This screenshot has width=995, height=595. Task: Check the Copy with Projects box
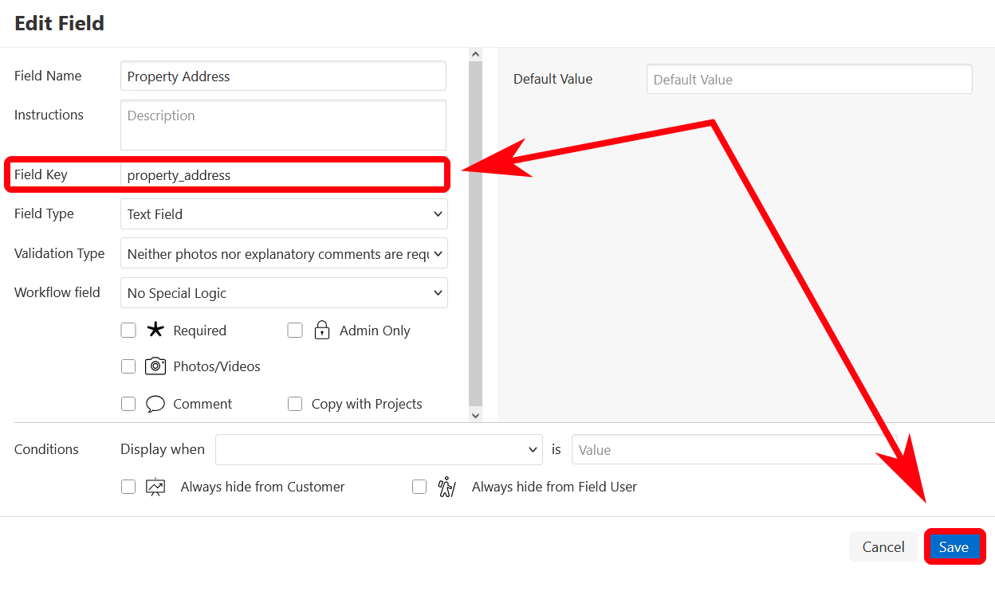tap(295, 404)
